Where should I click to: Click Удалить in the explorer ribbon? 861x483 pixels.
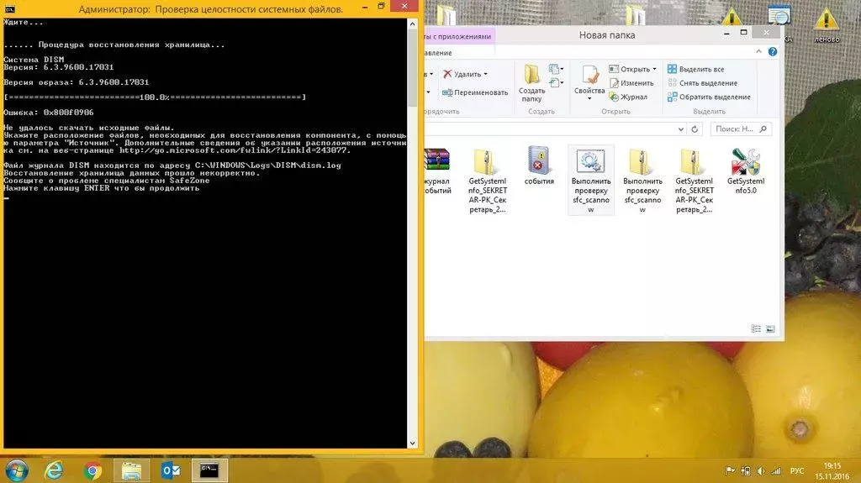[462, 74]
